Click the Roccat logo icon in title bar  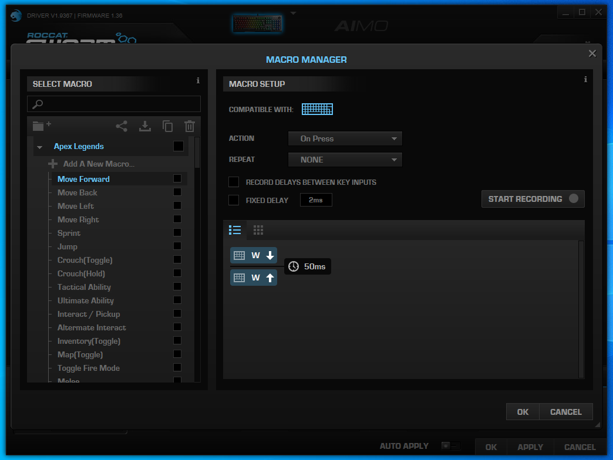pyautogui.click(x=16, y=16)
